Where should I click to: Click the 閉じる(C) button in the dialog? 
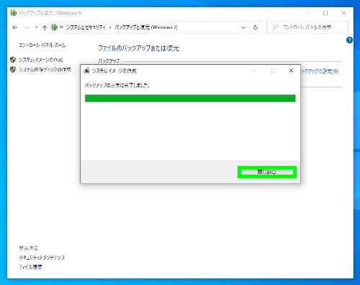tap(267, 172)
